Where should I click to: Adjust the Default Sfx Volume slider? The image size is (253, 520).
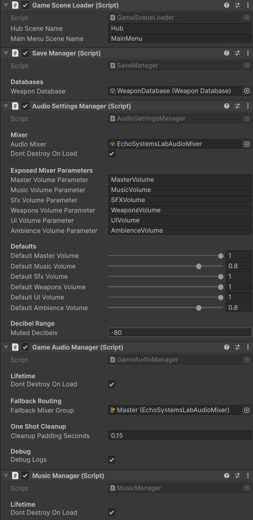pos(165,277)
